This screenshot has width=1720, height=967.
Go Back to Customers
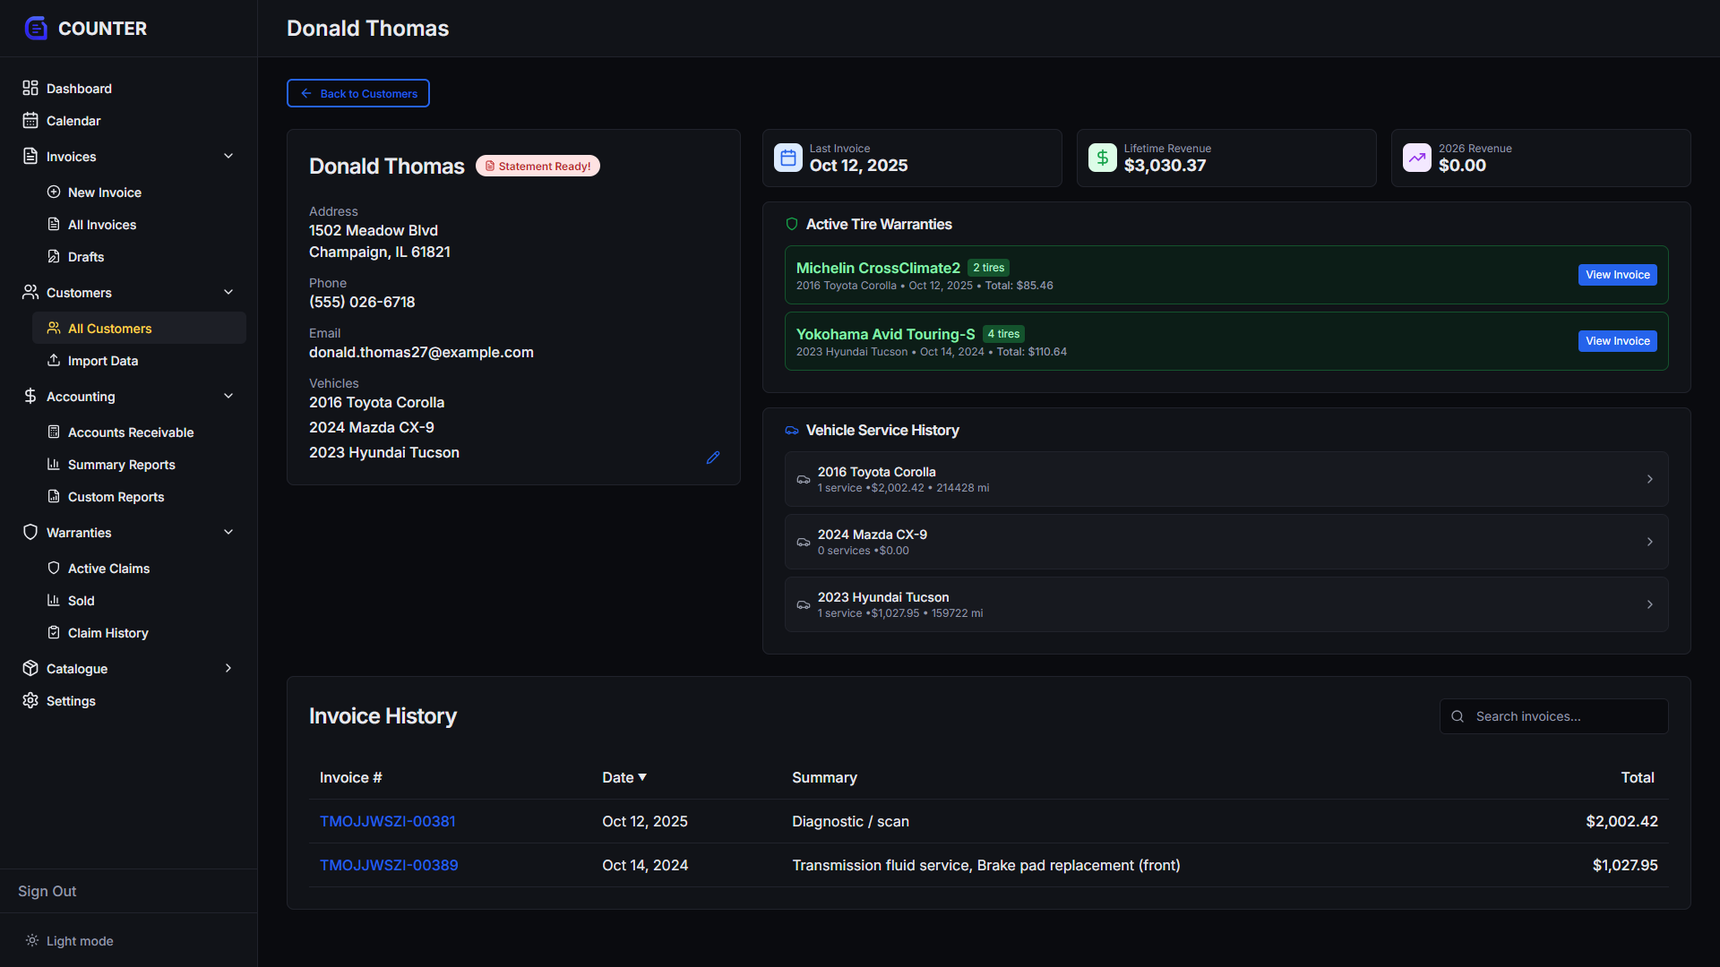click(x=358, y=93)
